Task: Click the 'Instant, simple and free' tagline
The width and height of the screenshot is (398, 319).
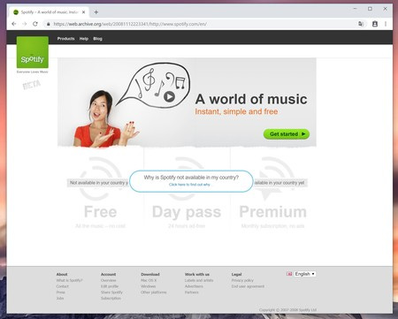Action: (236, 111)
